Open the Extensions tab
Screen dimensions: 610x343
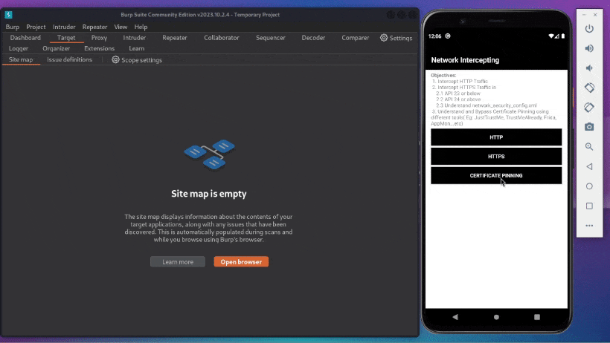point(99,48)
